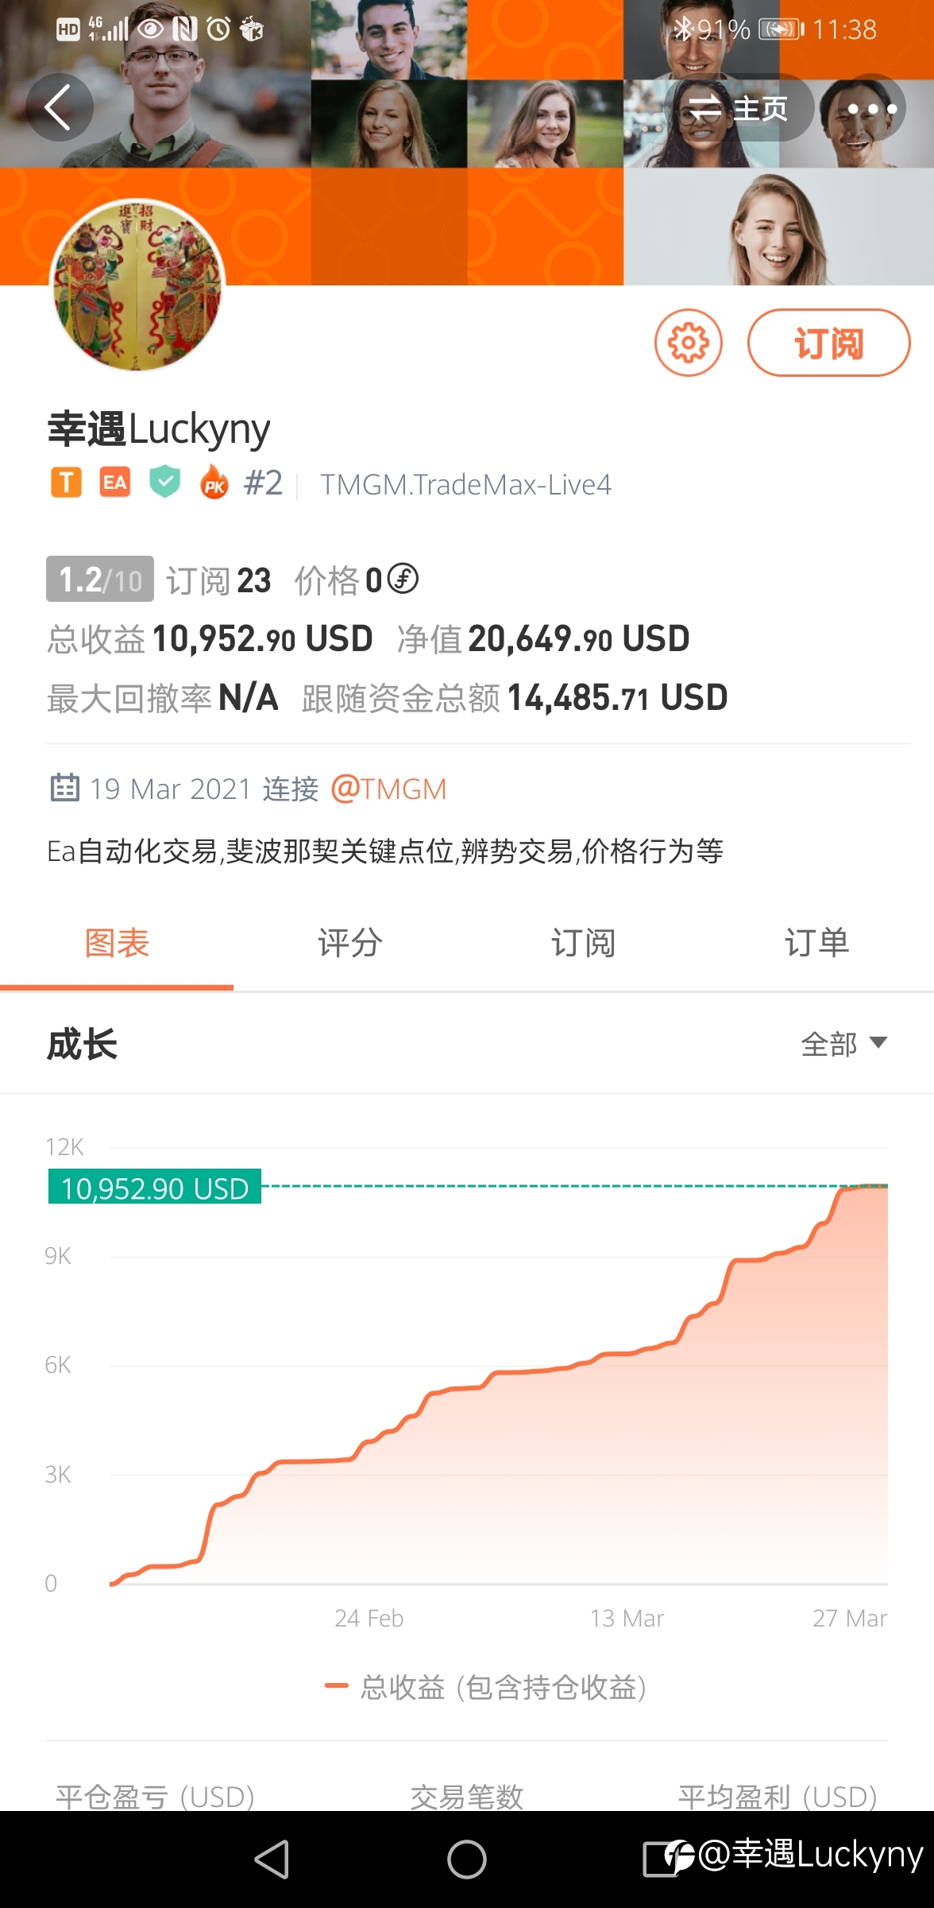Expand the 全部 time range dropdown
The width and height of the screenshot is (934, 1908).
(843, 1044)
